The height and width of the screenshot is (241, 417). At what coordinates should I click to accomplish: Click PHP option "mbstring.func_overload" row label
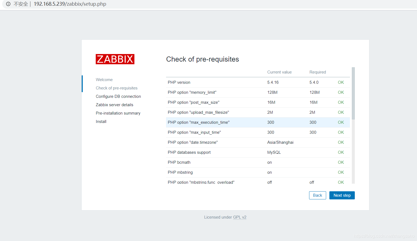click(x=201, y=182)
